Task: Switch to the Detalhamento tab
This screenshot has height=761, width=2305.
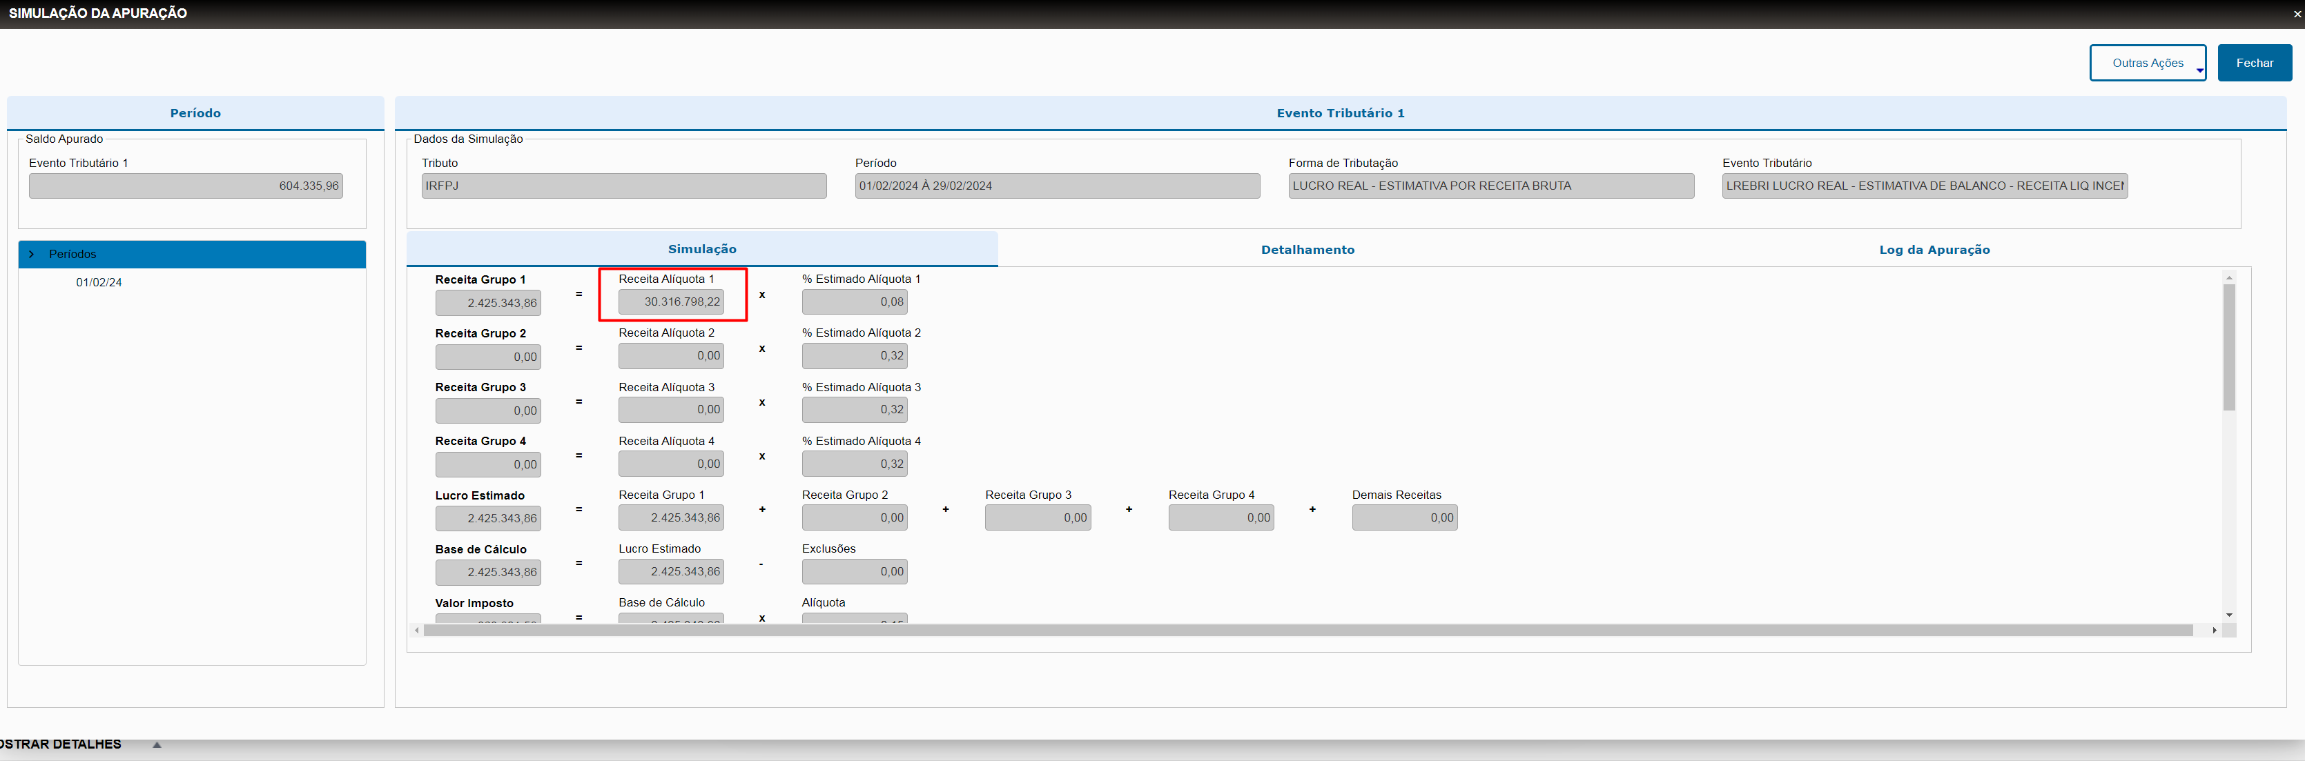Action: 1306,250
